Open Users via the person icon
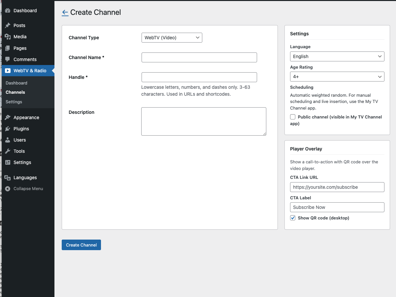The image size is (396, 297). pos(7,140)
